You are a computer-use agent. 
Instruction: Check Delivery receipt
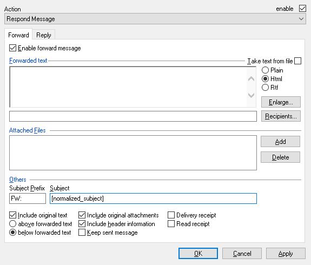171,215
